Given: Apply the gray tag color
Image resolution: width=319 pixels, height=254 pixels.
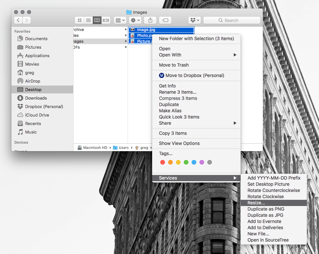Looking at the screenshot, I should [210, 162].
